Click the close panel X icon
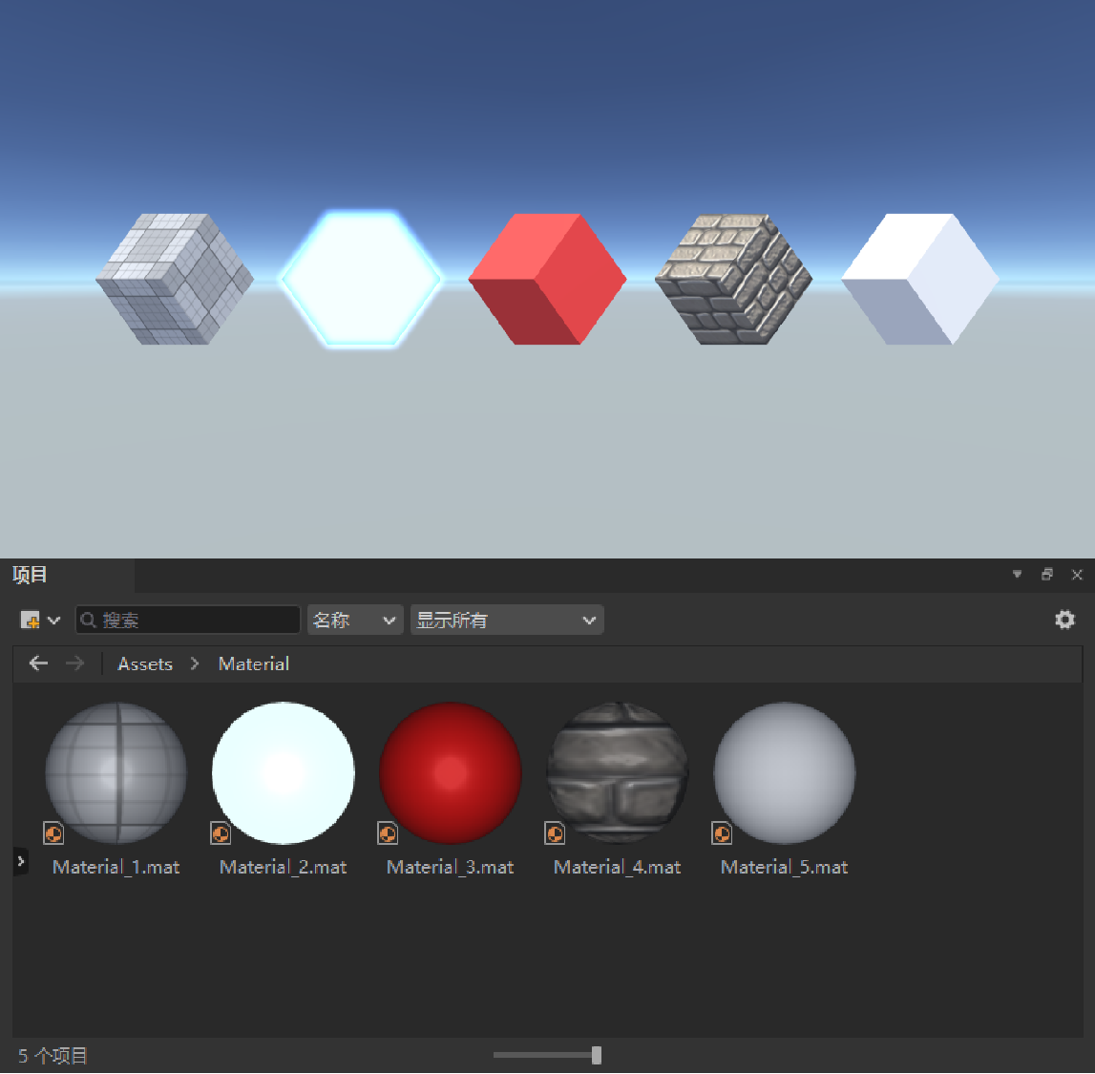Viewport: 1095px width, 1074px height. coord(1078,575)
